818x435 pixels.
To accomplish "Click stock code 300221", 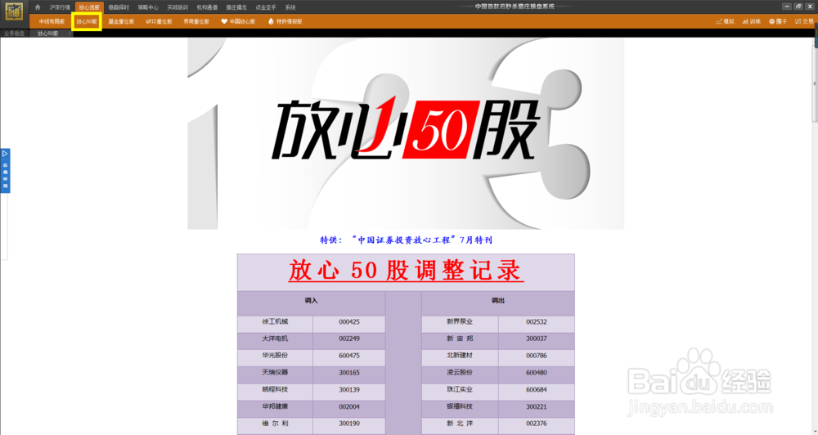I will [x=537, y=407].
